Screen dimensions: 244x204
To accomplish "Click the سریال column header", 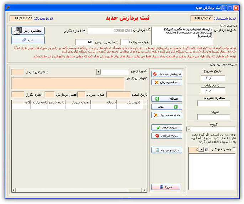I will [x=104, y=102].
